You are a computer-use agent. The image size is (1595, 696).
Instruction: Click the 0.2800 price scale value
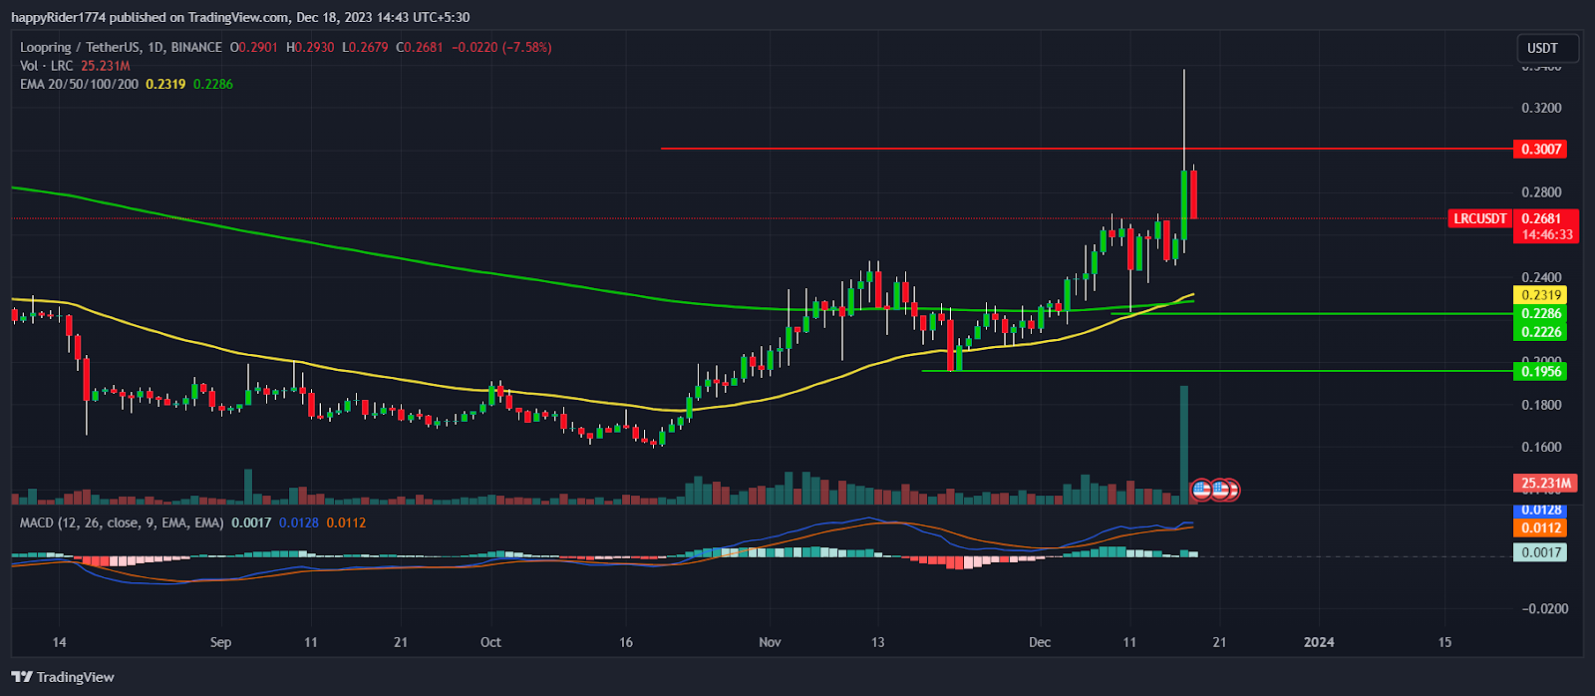(1541, 192)
